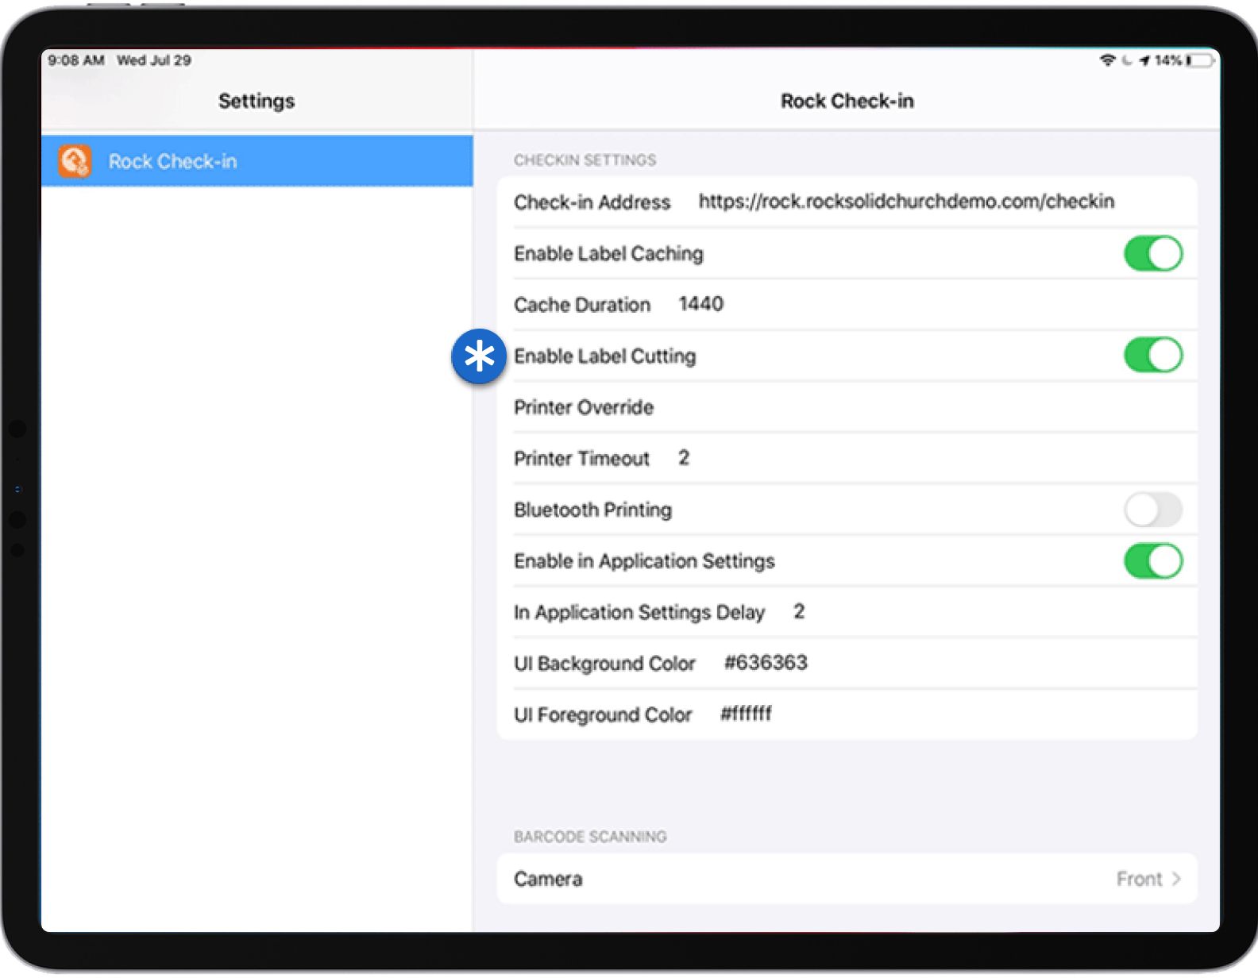The height and width of the screenshot is (978, 1258).
Task: Open the Camera selection chevron
Action: click(x=1176, y=879)
